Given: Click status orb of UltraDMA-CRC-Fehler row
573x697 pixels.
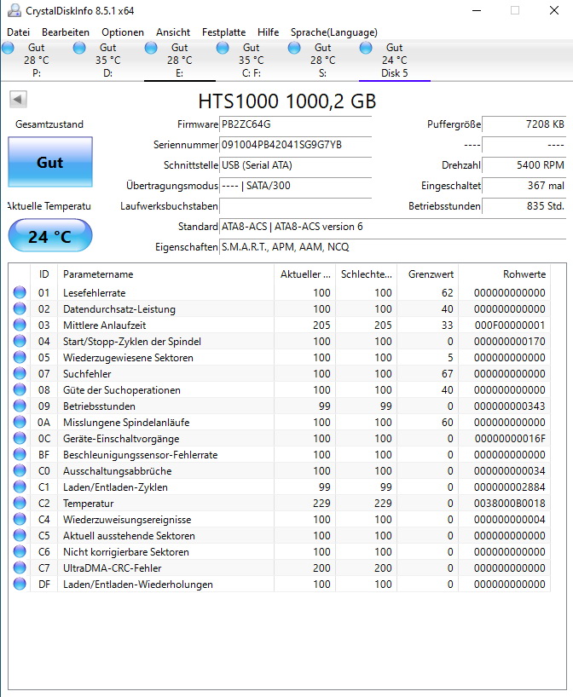Looking at the screenshot, I should pyautogui.click(x=20, y=567).
